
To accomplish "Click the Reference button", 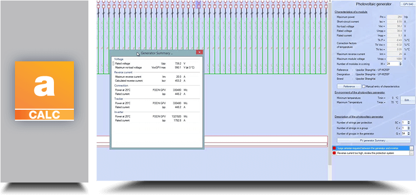I will click(x=349, y=86).
